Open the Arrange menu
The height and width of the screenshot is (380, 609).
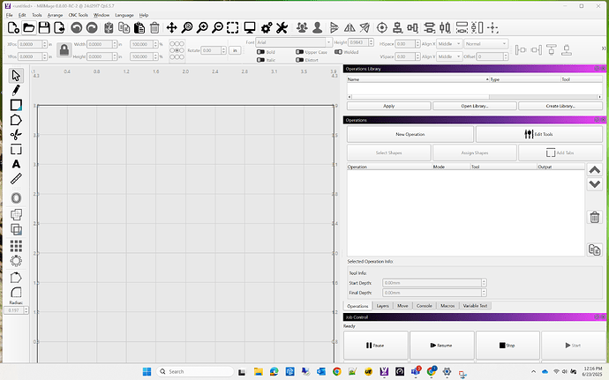[x=55, y=15]
